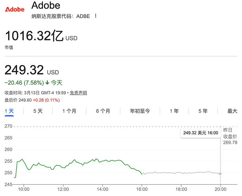Click the Adobe company name heading
Screen dimensions: 242x196
pyautogui.click(x=46, y=5)
